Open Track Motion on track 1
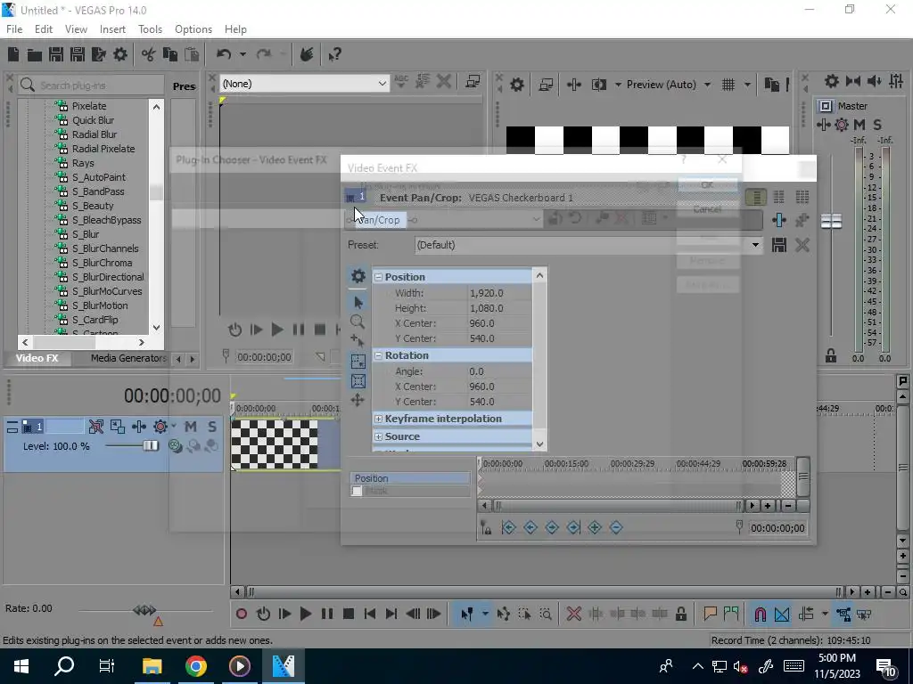913x684 pixels. click(118, 427)
